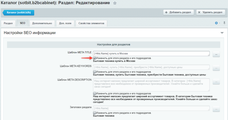Add page to favorites with star icon
Image resolution: width=228 pixels, height=120 pixels.
tap(115, 3)
